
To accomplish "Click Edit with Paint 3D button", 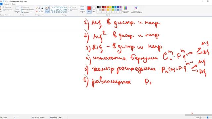I will [136, 10].
